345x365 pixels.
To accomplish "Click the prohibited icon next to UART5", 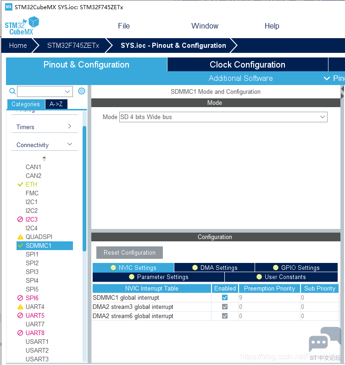I will click(x=20, y=315).
